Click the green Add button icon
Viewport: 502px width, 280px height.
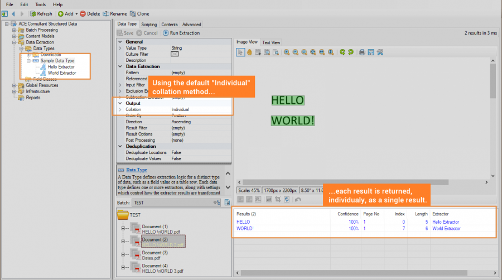61,13
